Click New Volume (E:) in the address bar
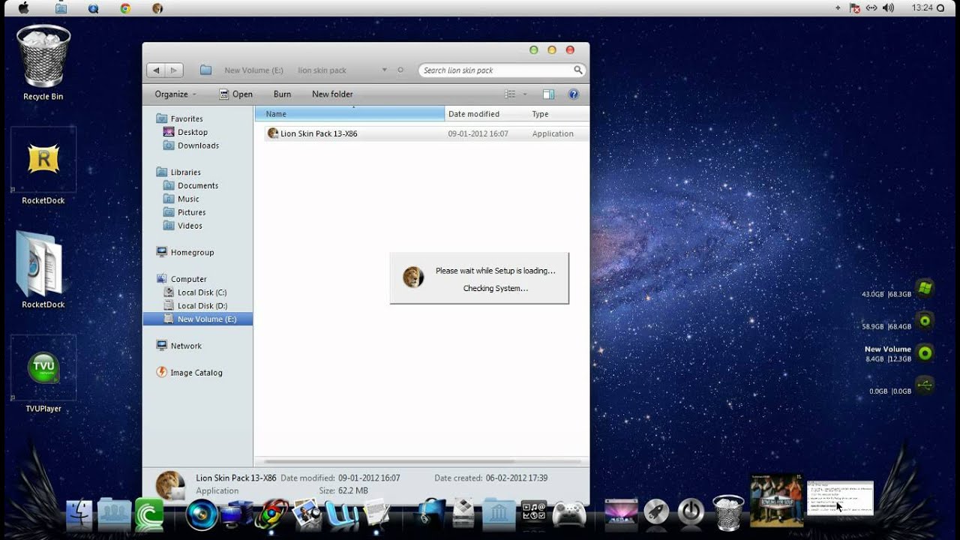 pos(253,70)
